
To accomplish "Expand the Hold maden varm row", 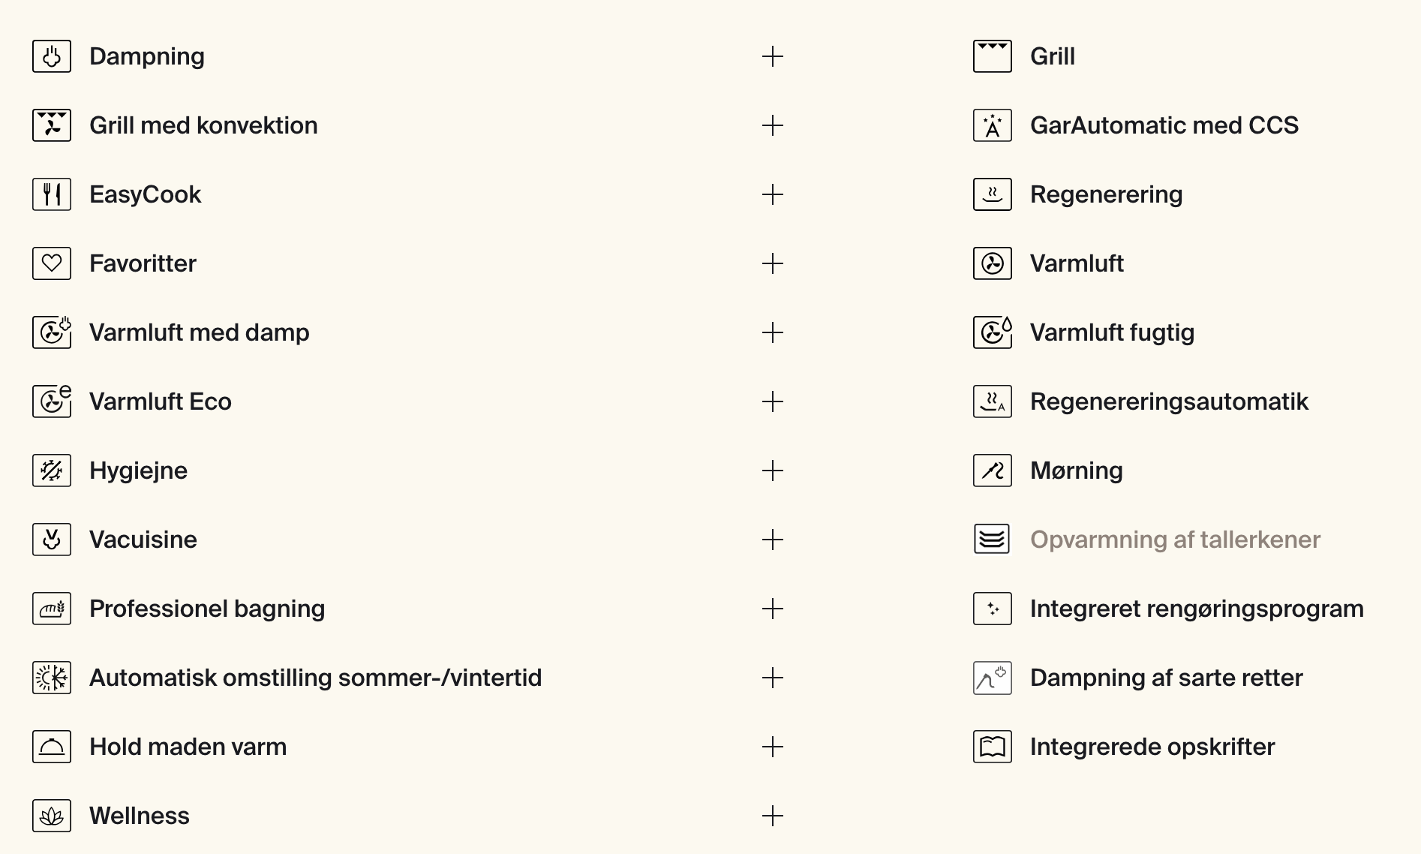I will pos(773,747).
